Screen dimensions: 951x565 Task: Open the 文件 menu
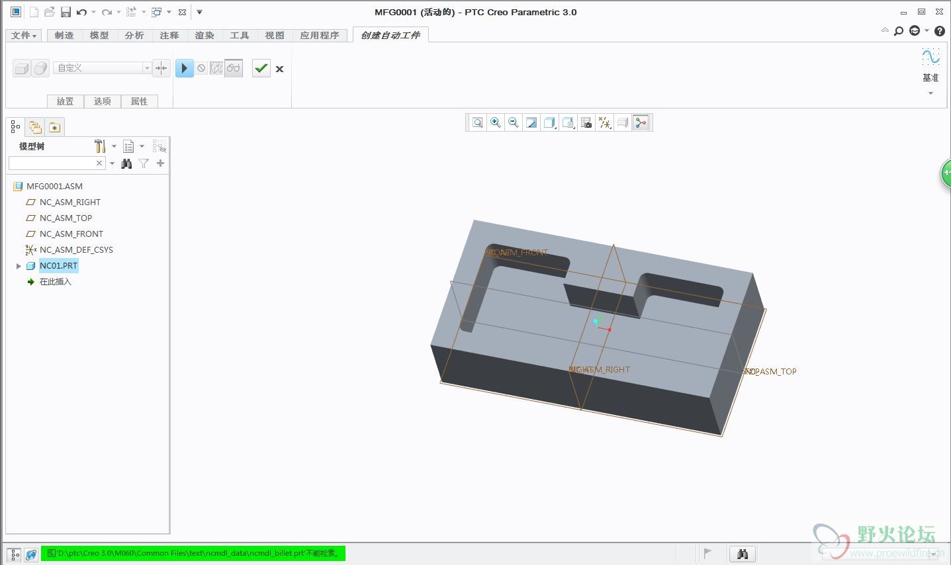pyautogui.click(x=24, y=35)
